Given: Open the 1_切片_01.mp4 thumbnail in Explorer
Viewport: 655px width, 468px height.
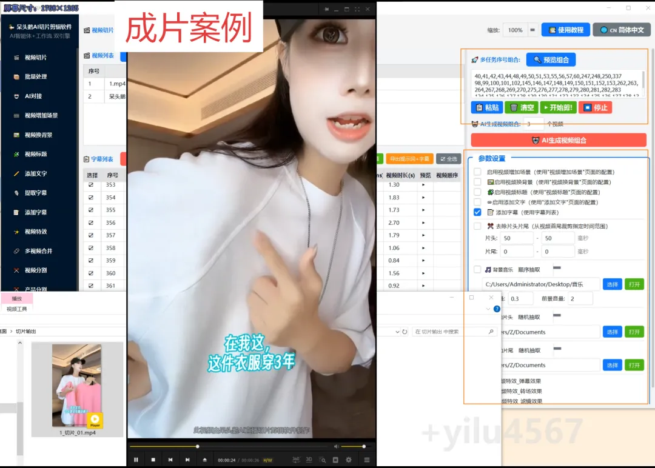Looking at the screenshot, I should point(77,386).
